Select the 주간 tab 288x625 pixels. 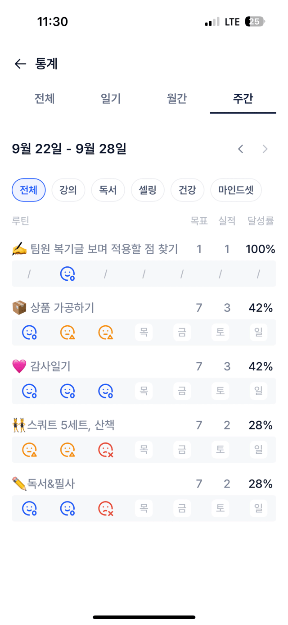[243, 99]
